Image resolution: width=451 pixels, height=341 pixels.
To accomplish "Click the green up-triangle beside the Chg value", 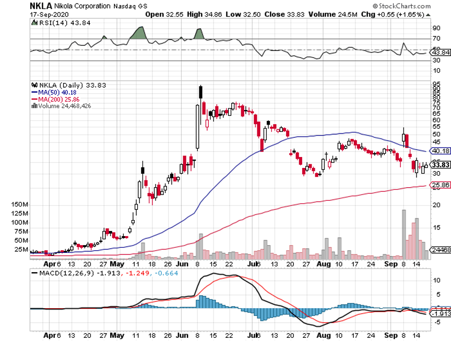I will click(x=428, y=15).
